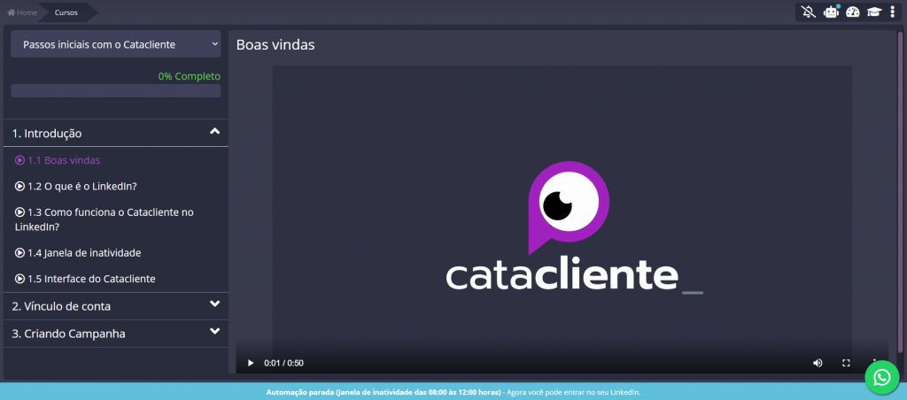The image size is (907, 400).
Task: Open the graduation cap courses icon
Action: coord(873,12)
